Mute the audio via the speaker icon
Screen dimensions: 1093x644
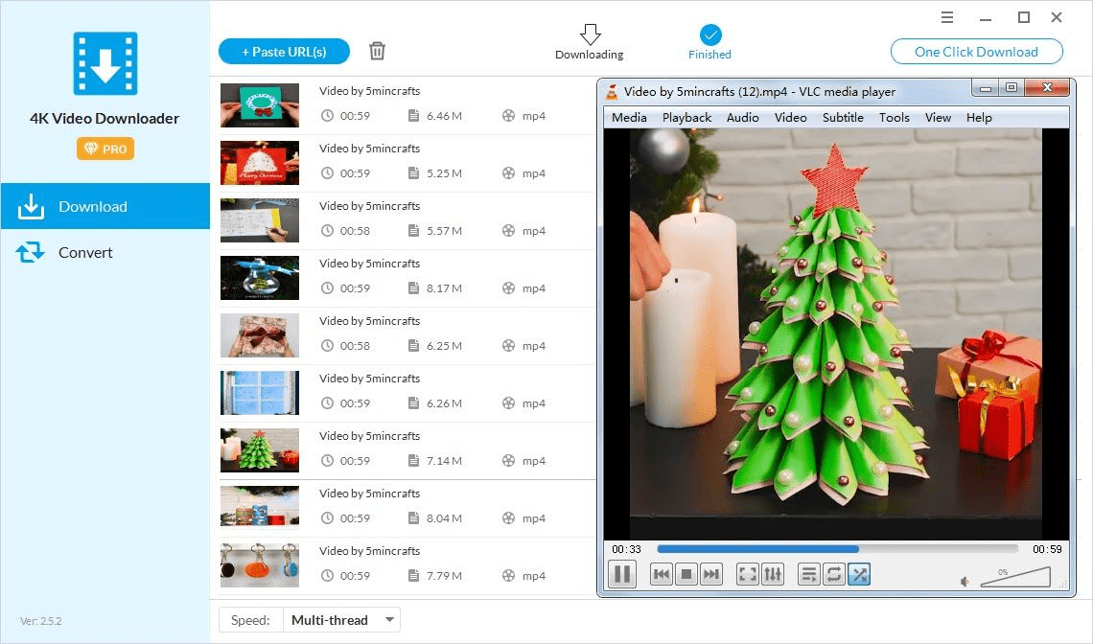(965, 577)
